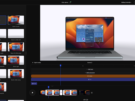135x101 pixels.
Task: Select the last dark scene thumbnail
Action: (84, 93)
